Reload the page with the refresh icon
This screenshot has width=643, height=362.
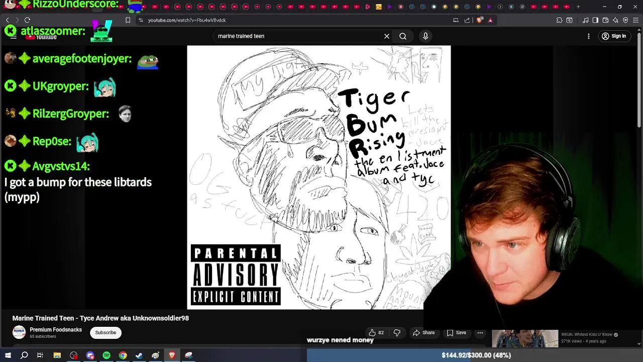point(27,20)
